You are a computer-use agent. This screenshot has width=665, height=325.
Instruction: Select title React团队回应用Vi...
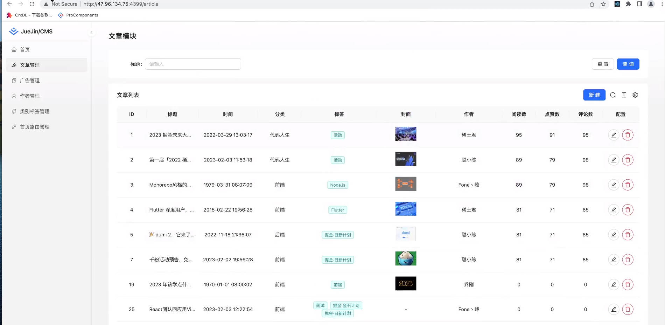click(172, 309)
